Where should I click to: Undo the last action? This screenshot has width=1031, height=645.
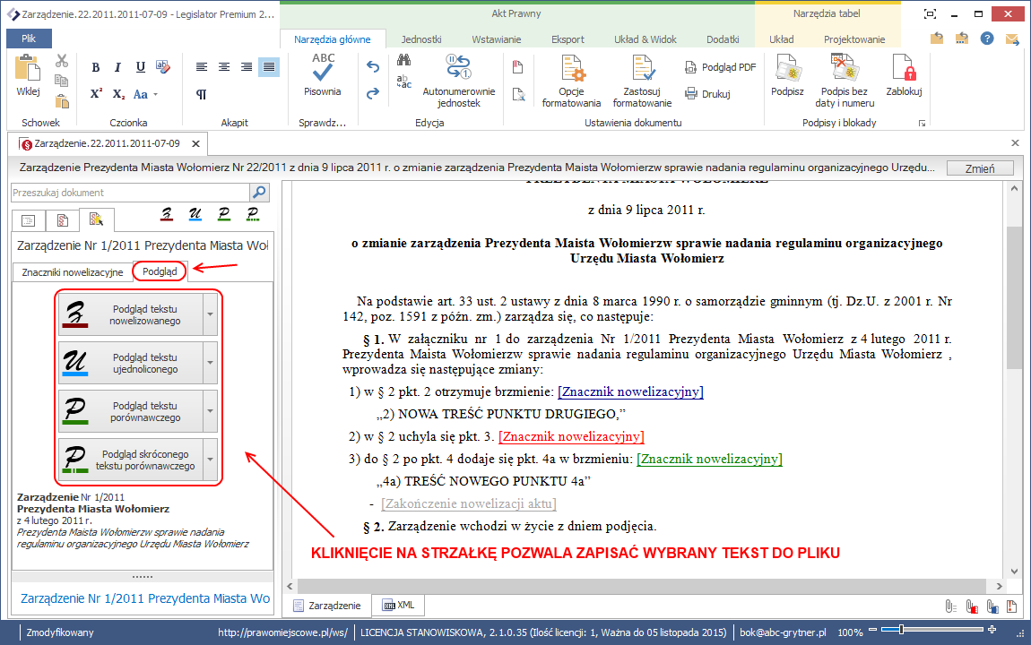(373, 66)
